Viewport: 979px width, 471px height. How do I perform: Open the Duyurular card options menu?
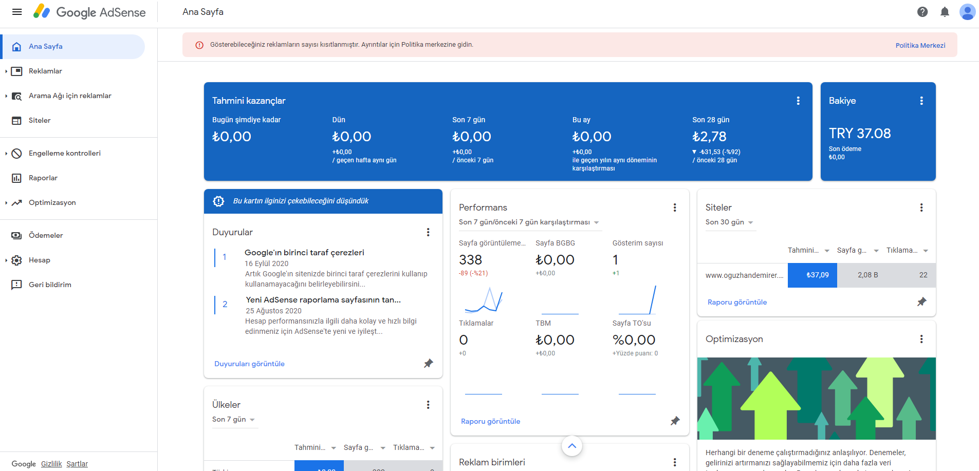pos(428,232)
